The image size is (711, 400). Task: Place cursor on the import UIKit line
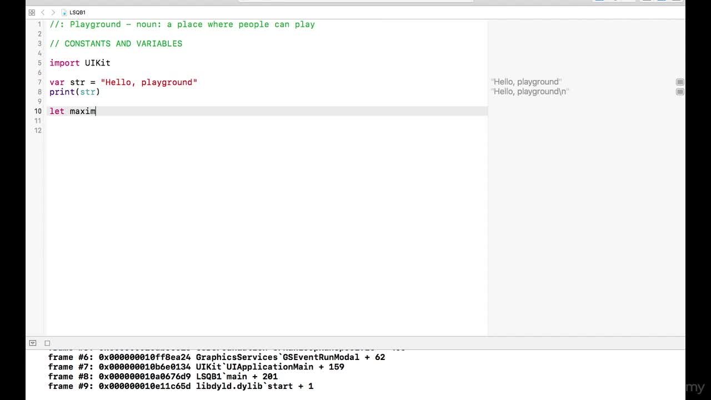coord(80,63)
